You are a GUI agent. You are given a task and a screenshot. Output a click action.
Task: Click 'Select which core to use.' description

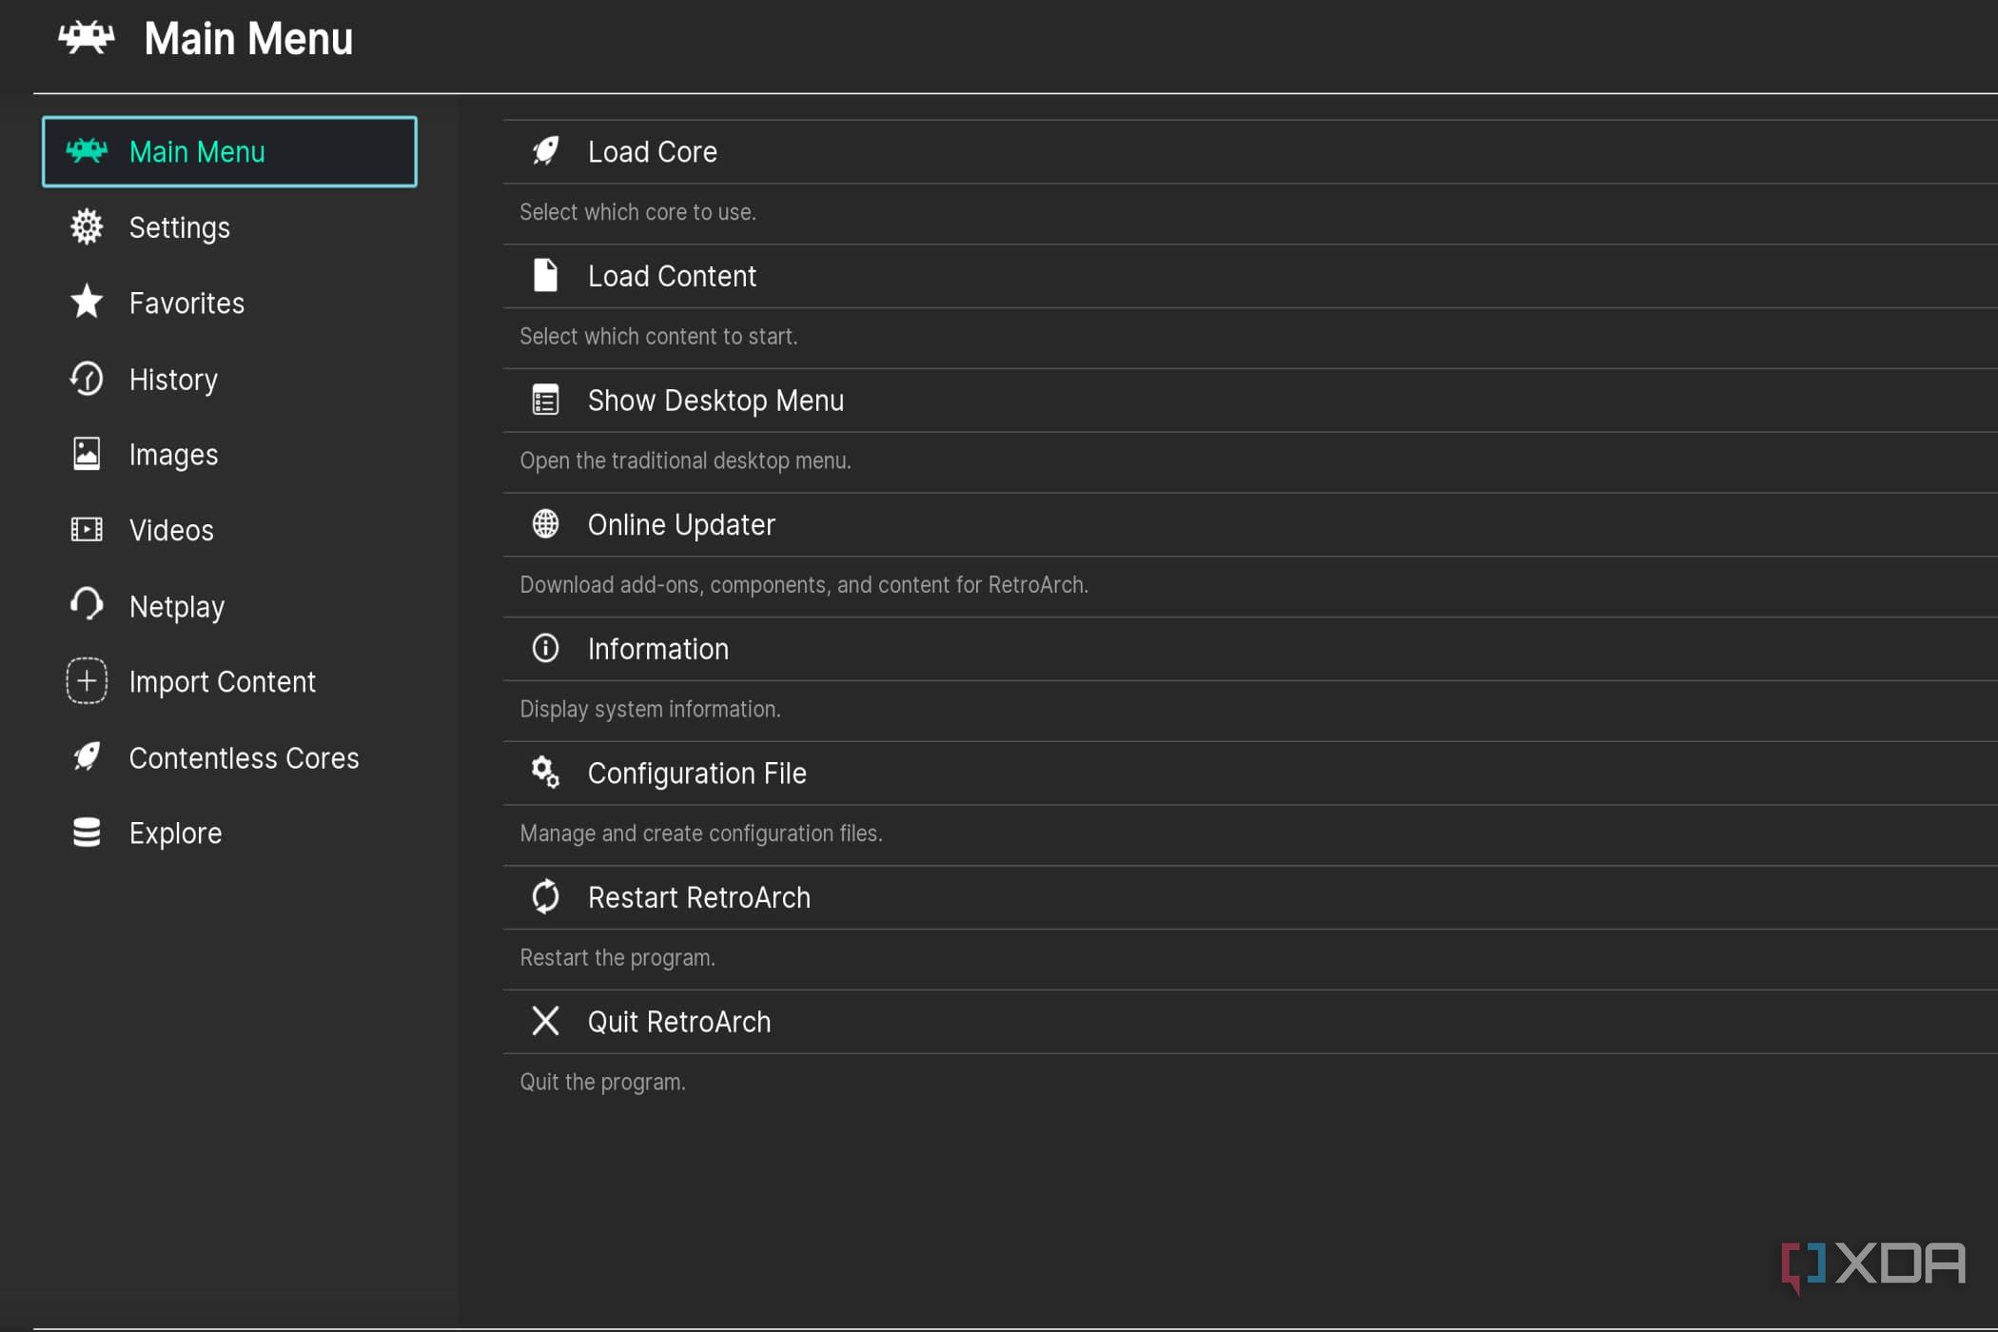coord(637,212)
